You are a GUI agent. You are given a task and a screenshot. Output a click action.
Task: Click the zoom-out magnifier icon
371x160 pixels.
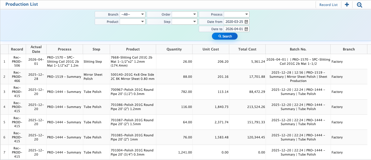(359, 5)
